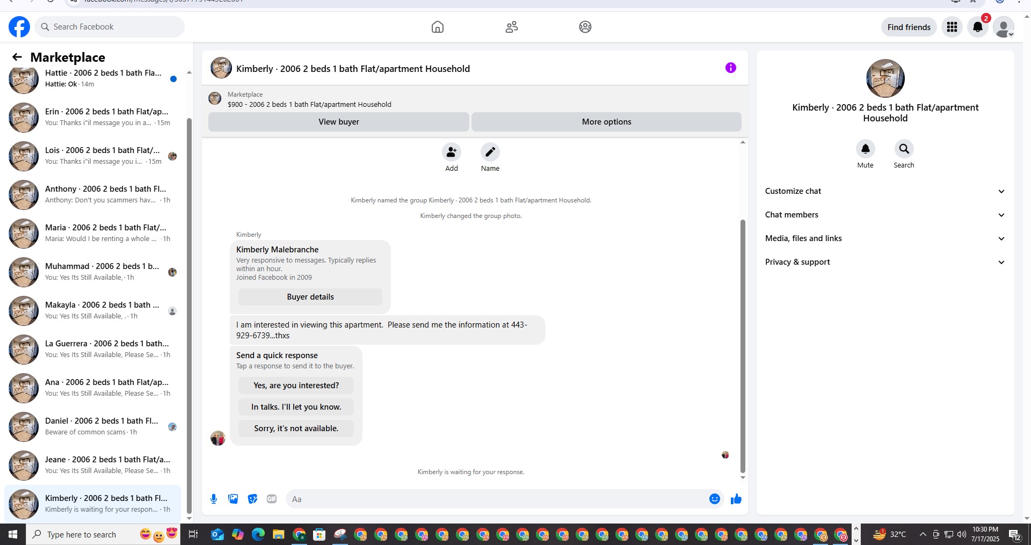
Task: Choose a sticker icon
Action: 252,499
